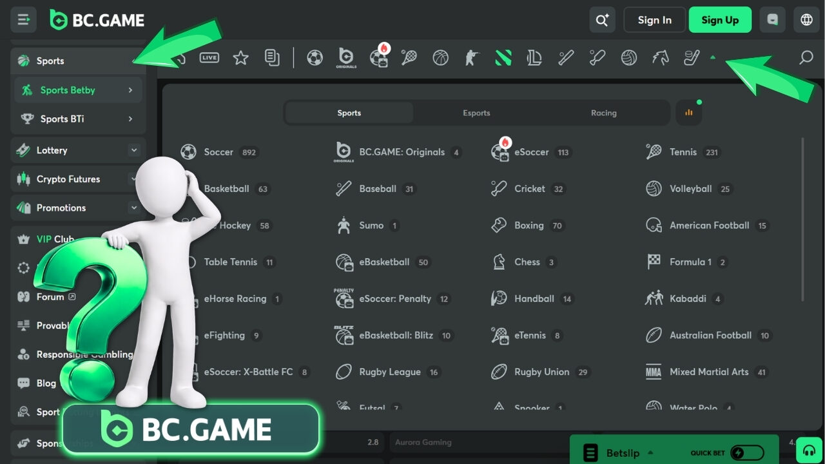Viewport: 825px width, 464px height.
Task: Click the sports list vertical scrollbar
Action: (x=802, y=219)
